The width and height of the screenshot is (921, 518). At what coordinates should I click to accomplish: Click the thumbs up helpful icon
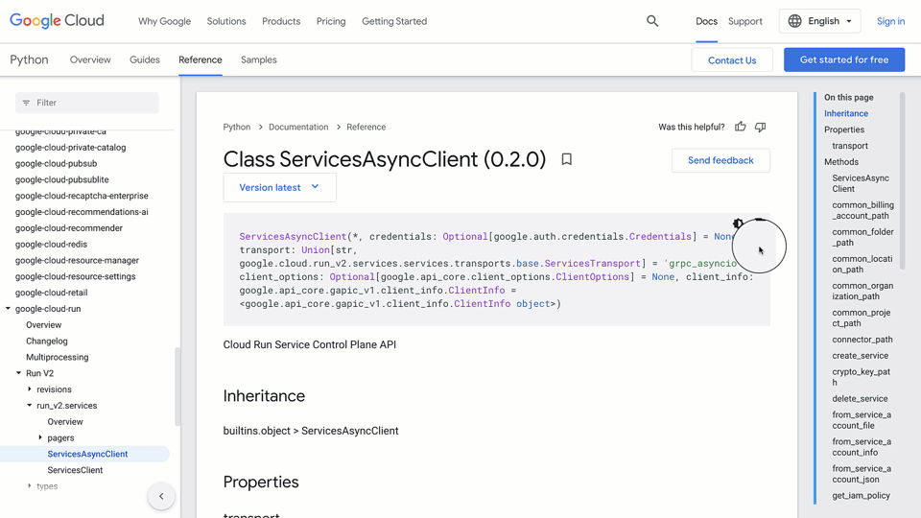point(740,127)
